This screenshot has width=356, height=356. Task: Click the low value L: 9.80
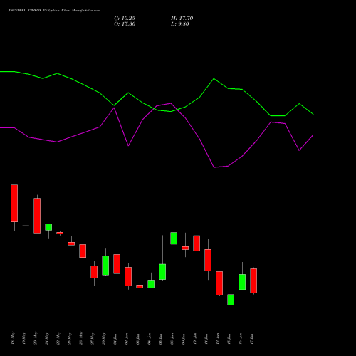[180, 24]
